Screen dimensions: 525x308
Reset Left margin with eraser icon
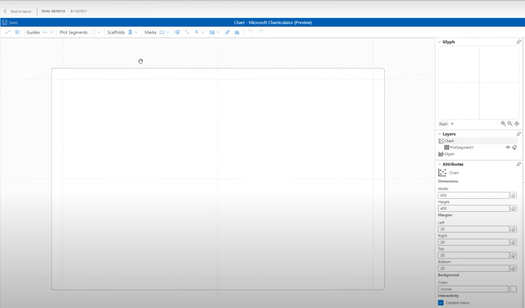513,229
